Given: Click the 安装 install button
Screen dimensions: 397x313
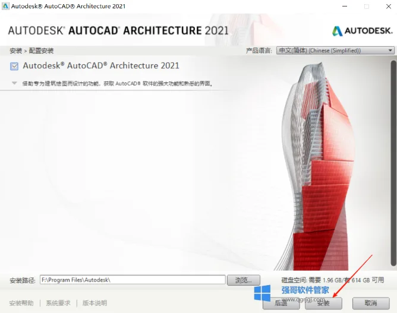Looking at the screenshot, I should click(x=323, y=303).
